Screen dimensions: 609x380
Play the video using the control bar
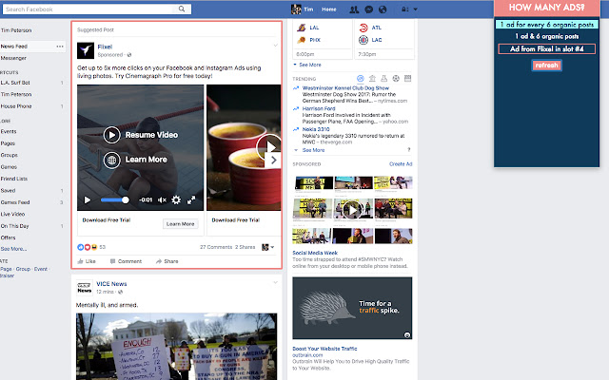point(88,199)
